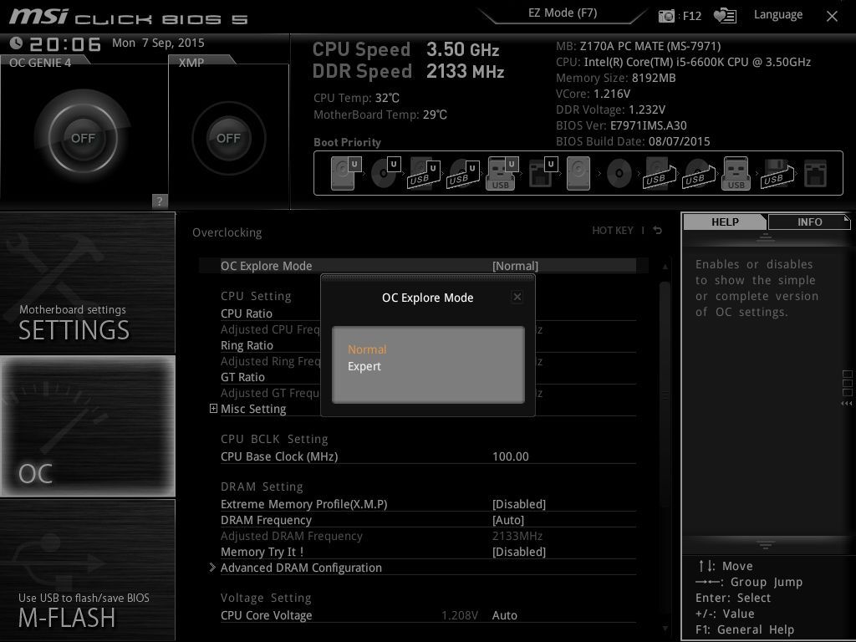Click the screenshot camera icon (F12)
The image size is (856, 642).
(666, 16)
